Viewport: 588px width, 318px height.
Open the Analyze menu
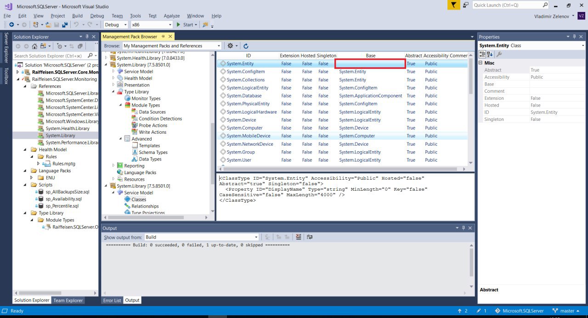pos(172,16)
